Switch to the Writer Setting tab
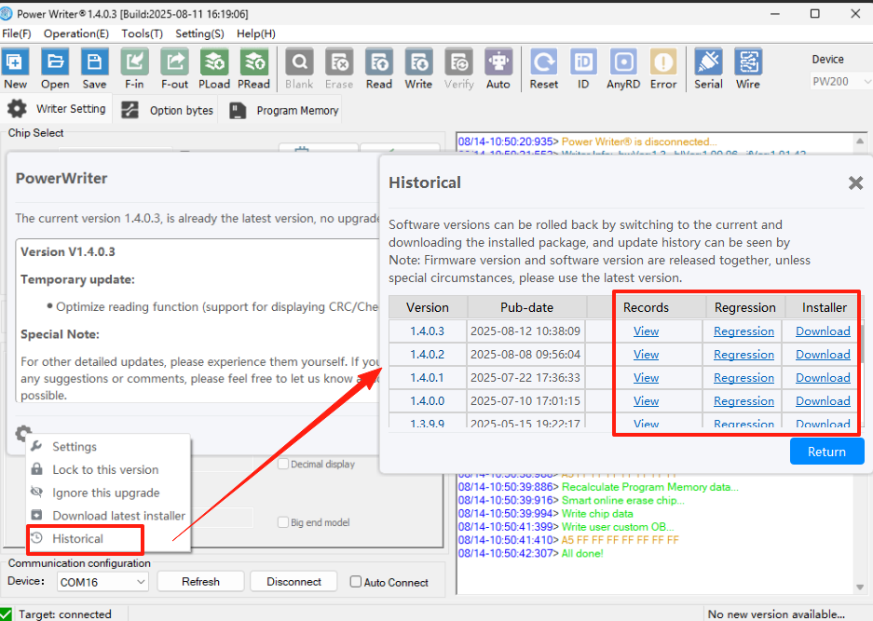This screenshot has width=873, height=621. (x=57, y=109)
